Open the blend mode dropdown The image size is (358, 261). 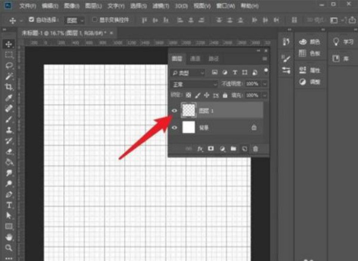(x=193, y=84)
